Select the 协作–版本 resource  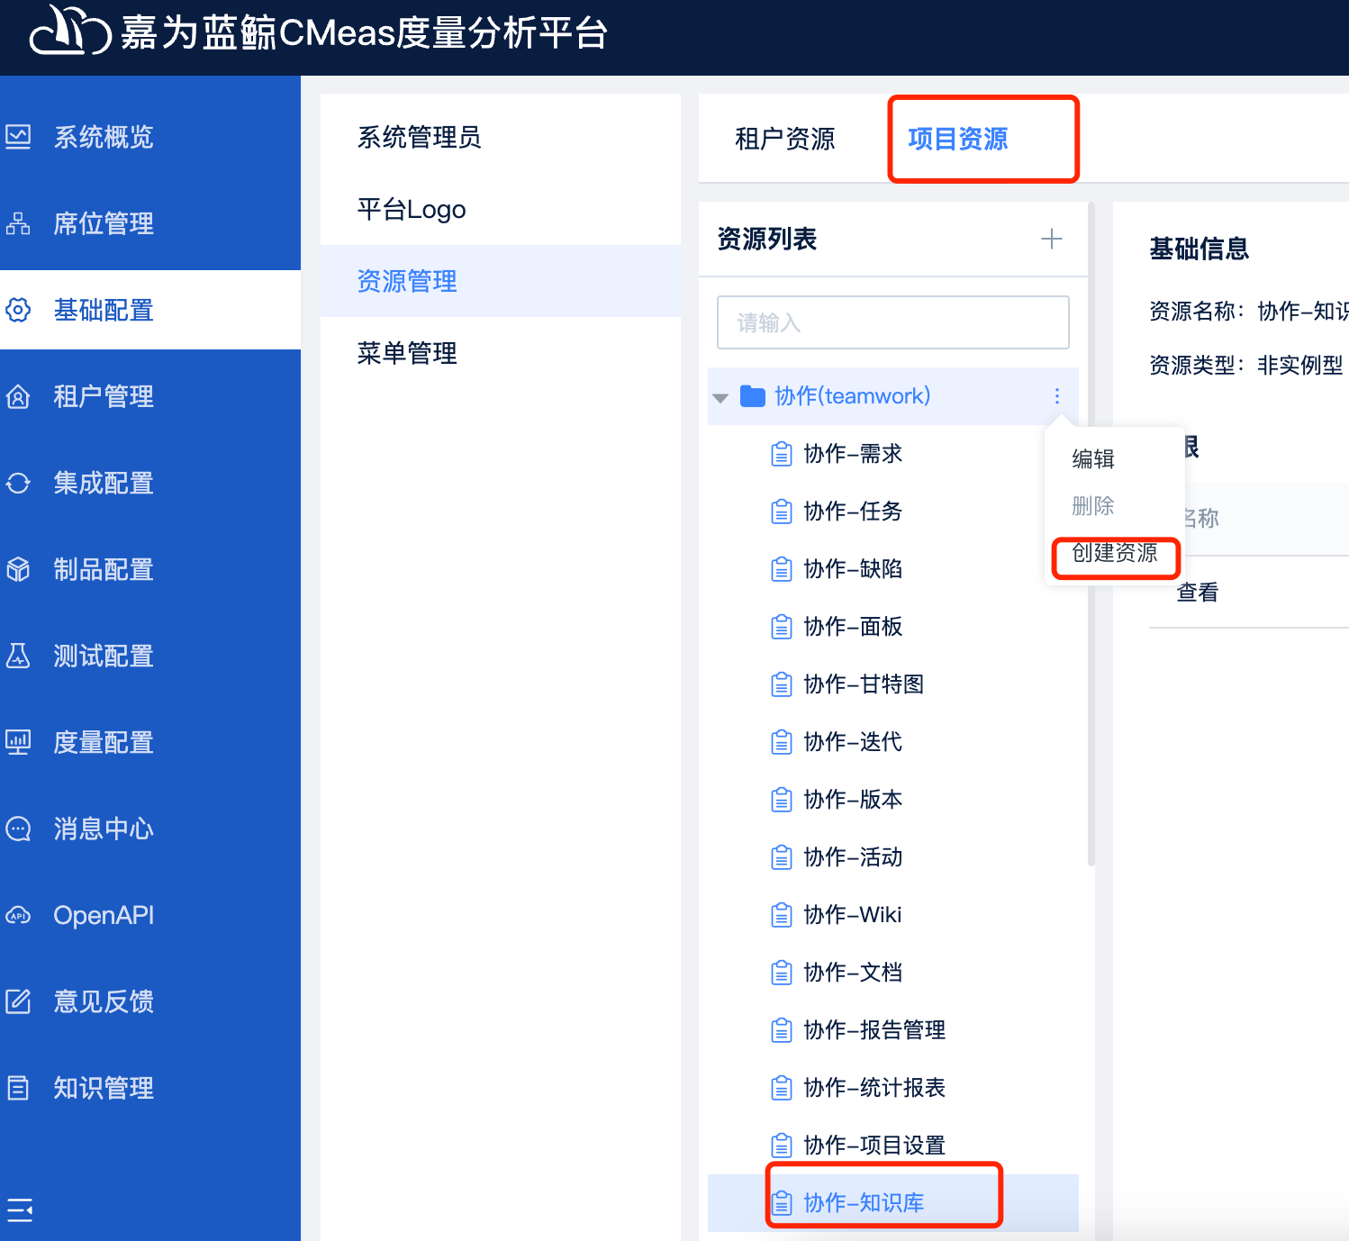coord(893,800)
